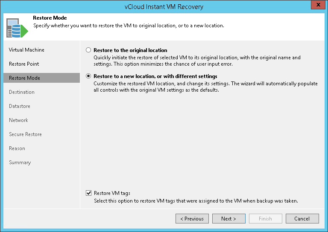Toggle the Restore VM tags checkbox

tap(89, 193)
